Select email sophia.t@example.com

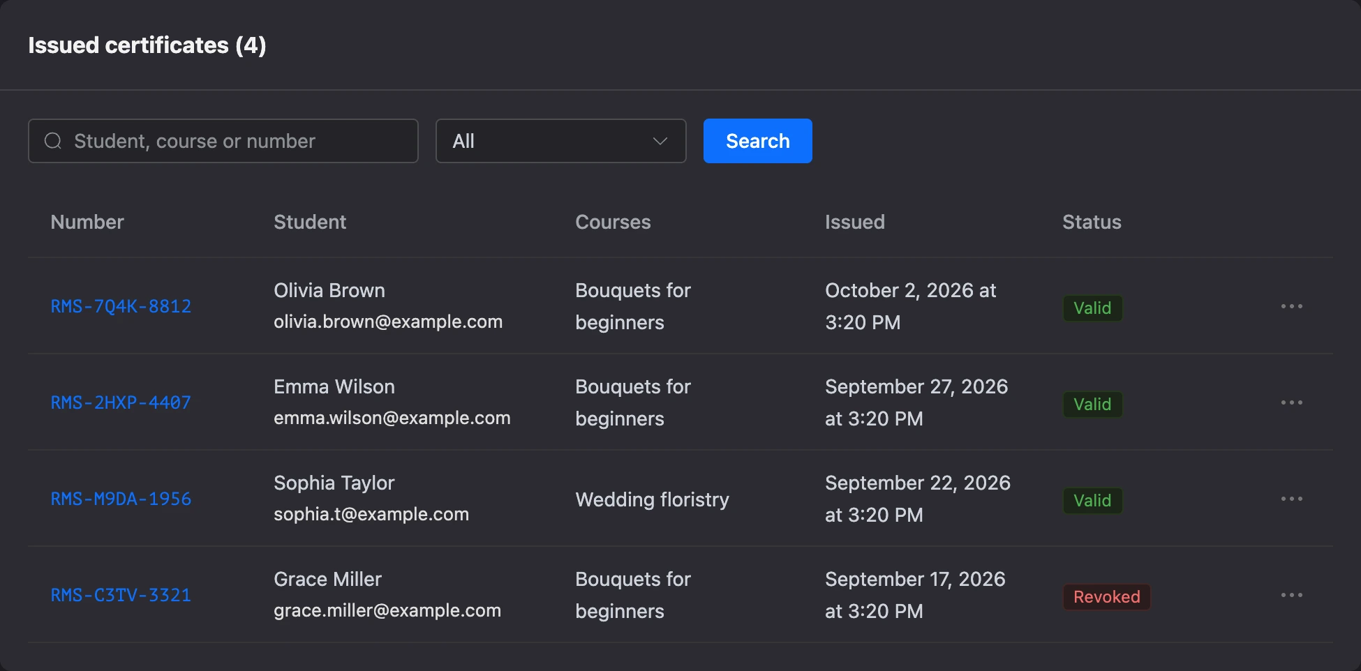(371, 514)
